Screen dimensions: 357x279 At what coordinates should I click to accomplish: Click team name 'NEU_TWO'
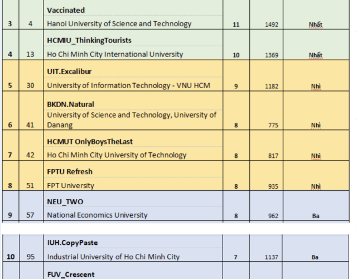[65, 201]
